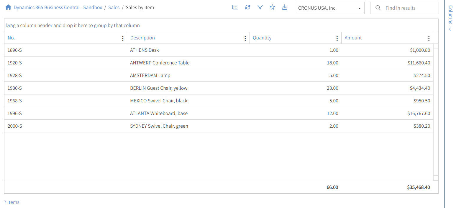Open the No. column options menu
Image resolution: width=456 pixels, height=208 pixels.
pos(123,38)
